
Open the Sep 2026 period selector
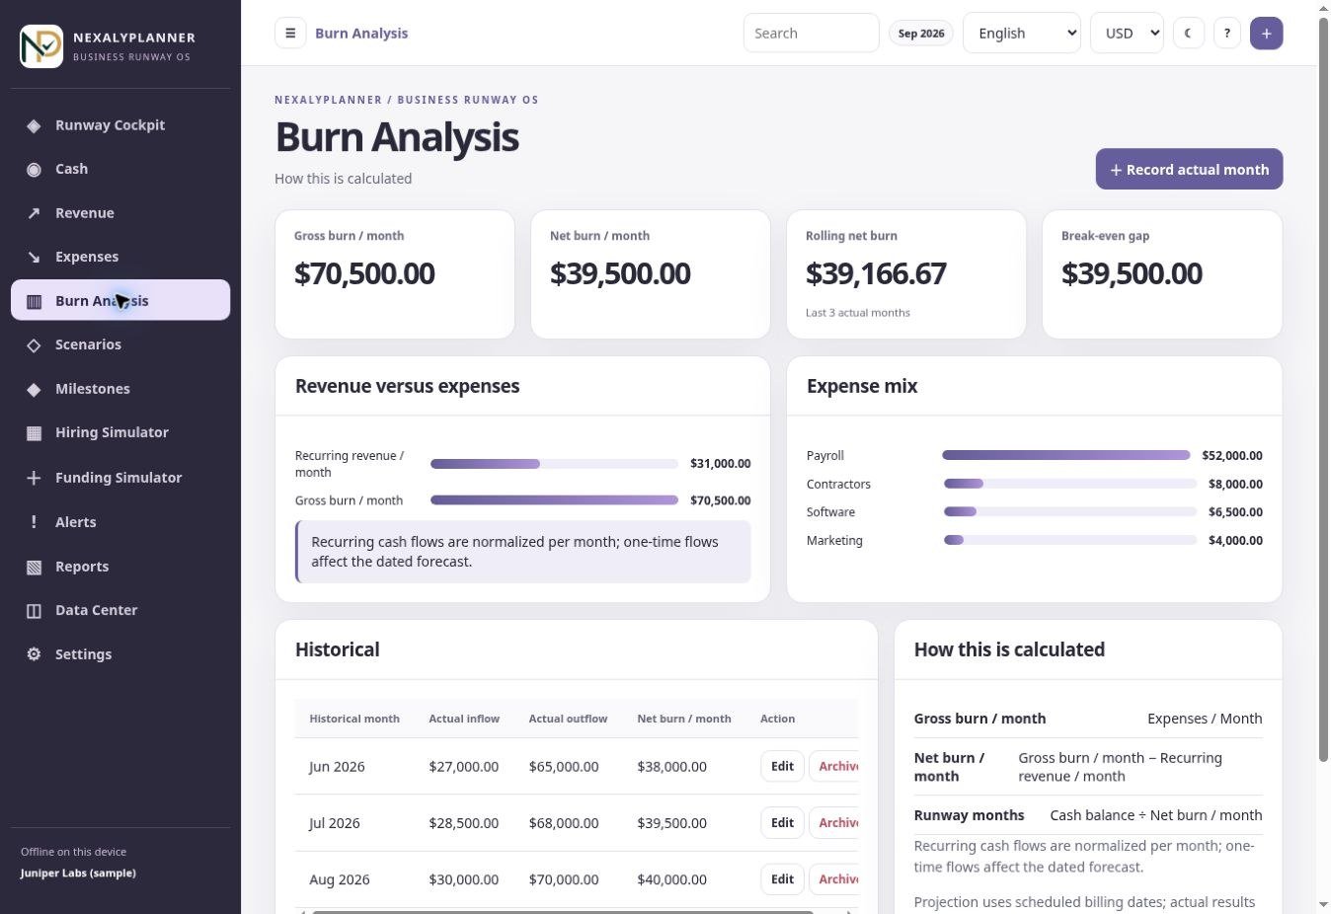pyautogui.click(x=921, y=33)
